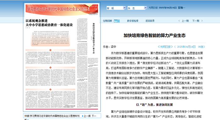220x120 pixels.
Task: Click the right chevron after 下一期
Action: pos(202,21)
